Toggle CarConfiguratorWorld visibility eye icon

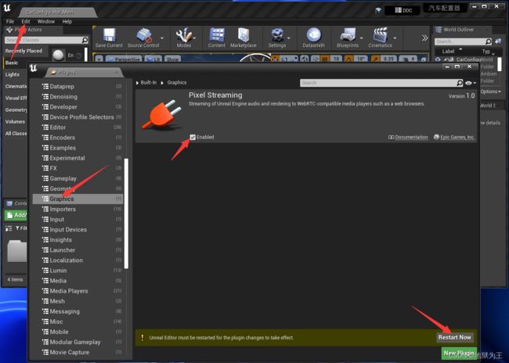pyautogui.click(x=438, y=59)
